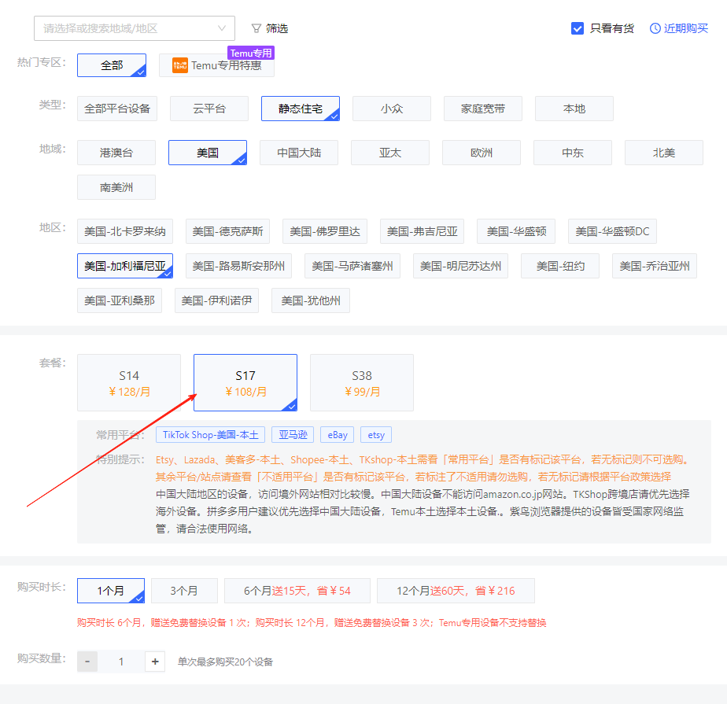This screenshot has height=704, width=727.
Task: Pick 美国-弗吉尼亚 area
Action: click(x=423, y=231)
